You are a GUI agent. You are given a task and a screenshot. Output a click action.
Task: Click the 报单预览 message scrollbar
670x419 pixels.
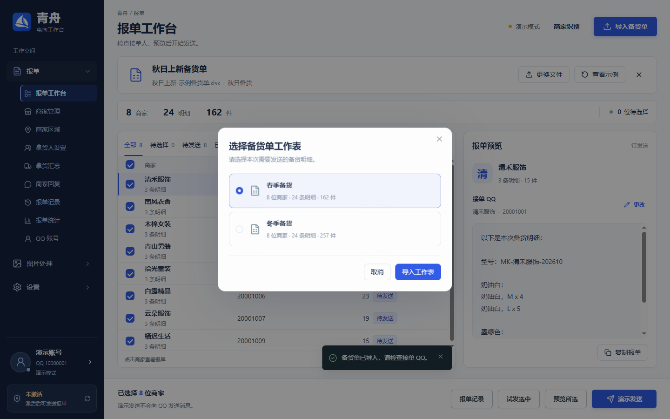click(644, 267)
